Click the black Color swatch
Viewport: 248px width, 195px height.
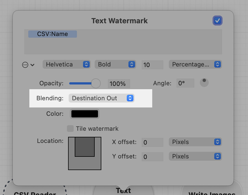tap(85, 114)
